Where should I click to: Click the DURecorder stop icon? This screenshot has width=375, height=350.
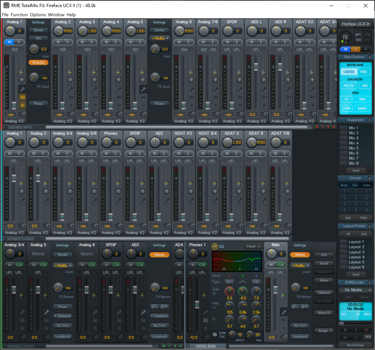[345, 330]
